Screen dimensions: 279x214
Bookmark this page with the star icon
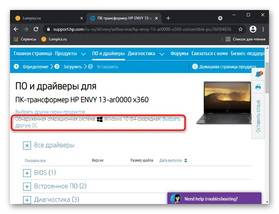tap(241, 29)
